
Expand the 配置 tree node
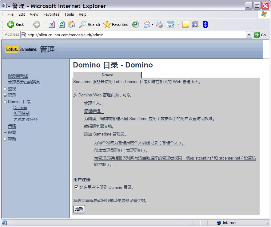(5, 132)
